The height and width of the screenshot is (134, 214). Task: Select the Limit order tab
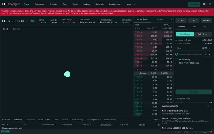194,27
